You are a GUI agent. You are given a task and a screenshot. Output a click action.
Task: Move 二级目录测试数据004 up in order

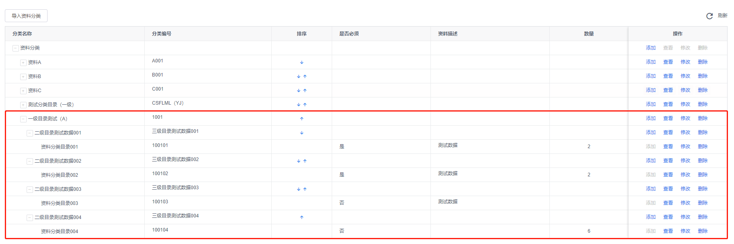(302, 217)
